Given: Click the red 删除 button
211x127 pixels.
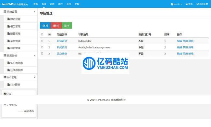Looking at the screenshot, I should click(56, 25).
